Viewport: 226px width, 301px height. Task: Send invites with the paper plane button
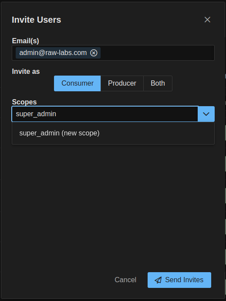click(x=179, y=280)
